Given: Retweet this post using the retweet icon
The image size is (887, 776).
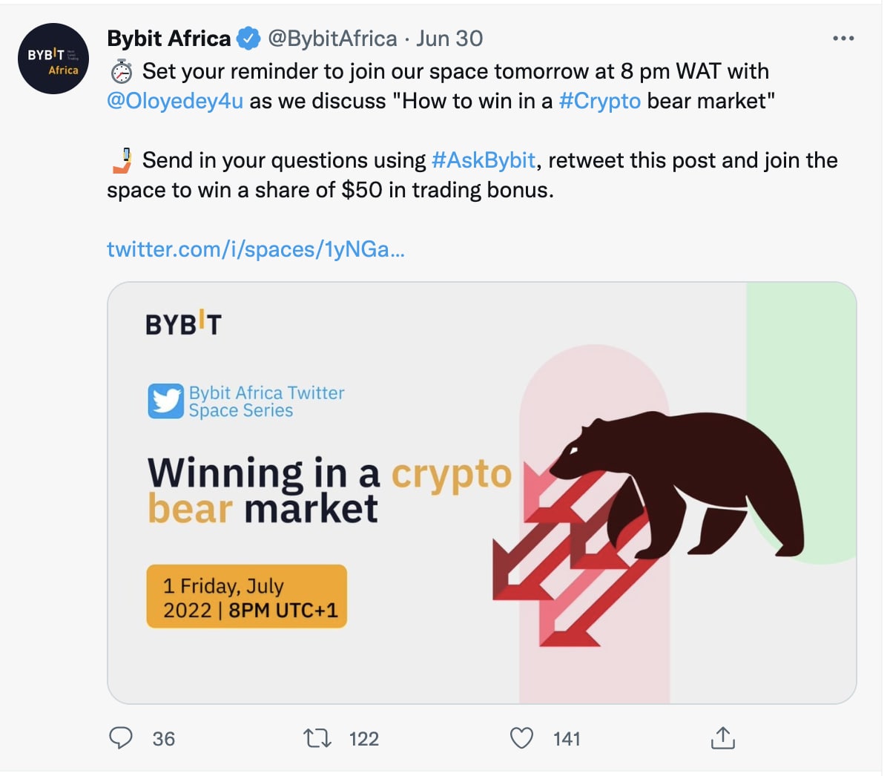Looking at the screenshot, I should [x=317, y=738].
